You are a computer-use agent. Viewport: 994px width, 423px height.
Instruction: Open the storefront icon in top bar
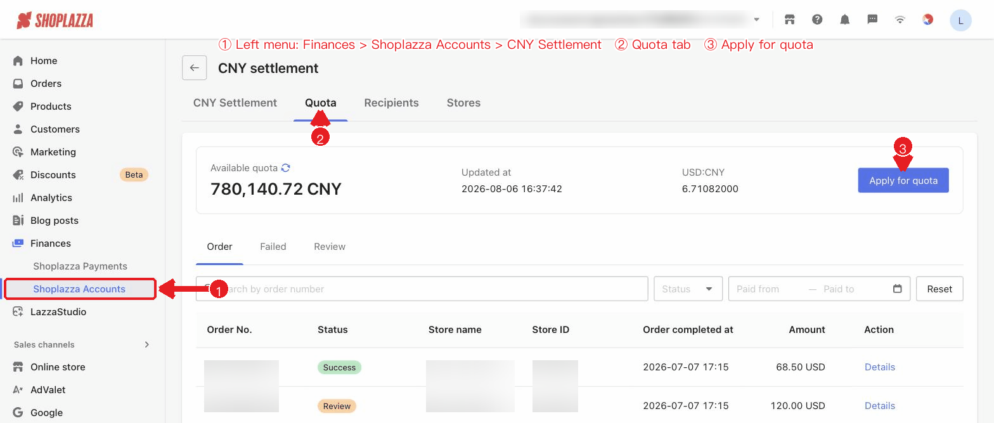point(789,20)
